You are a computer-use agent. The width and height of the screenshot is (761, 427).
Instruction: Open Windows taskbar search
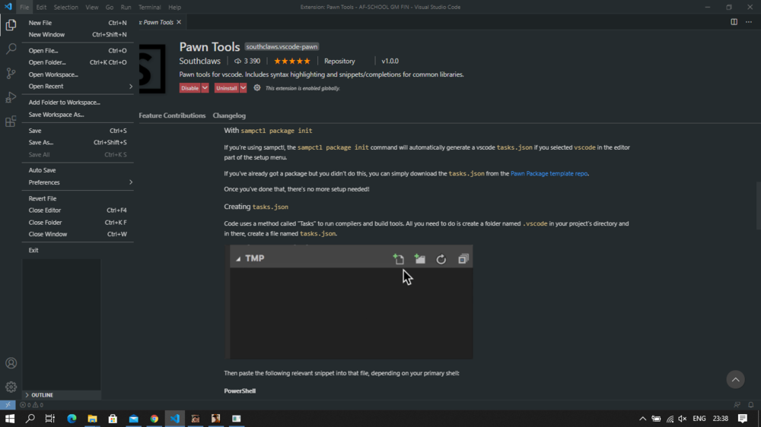click(30, 419)
